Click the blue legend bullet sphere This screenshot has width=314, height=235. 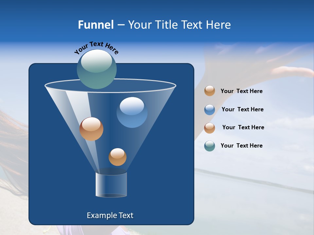pyautogui.click(x=209, y=109)
